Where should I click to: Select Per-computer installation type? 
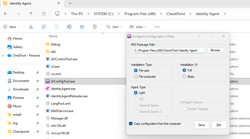(136, 76)
